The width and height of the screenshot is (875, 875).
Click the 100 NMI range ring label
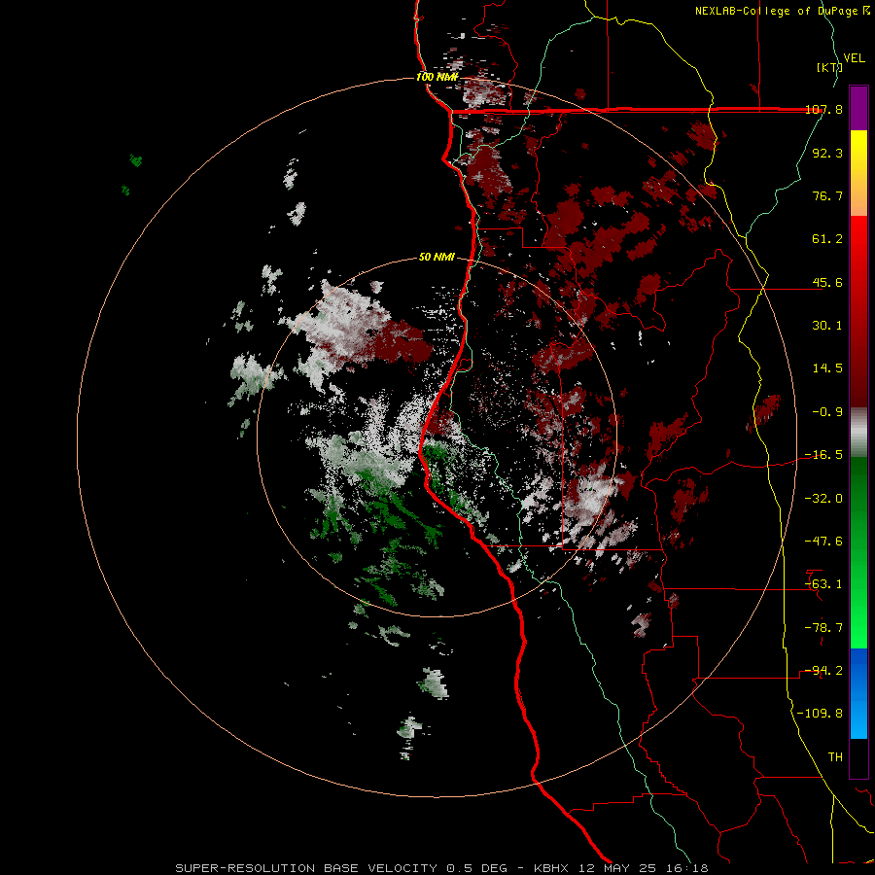coord(437,77)
